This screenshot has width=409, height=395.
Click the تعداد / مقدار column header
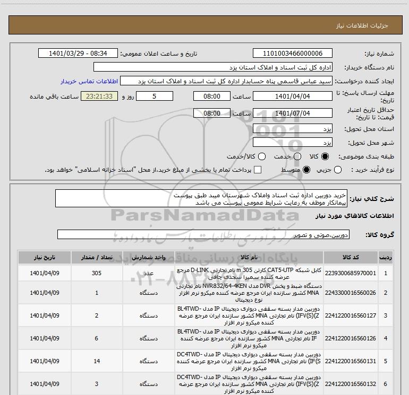coord(97,257)
